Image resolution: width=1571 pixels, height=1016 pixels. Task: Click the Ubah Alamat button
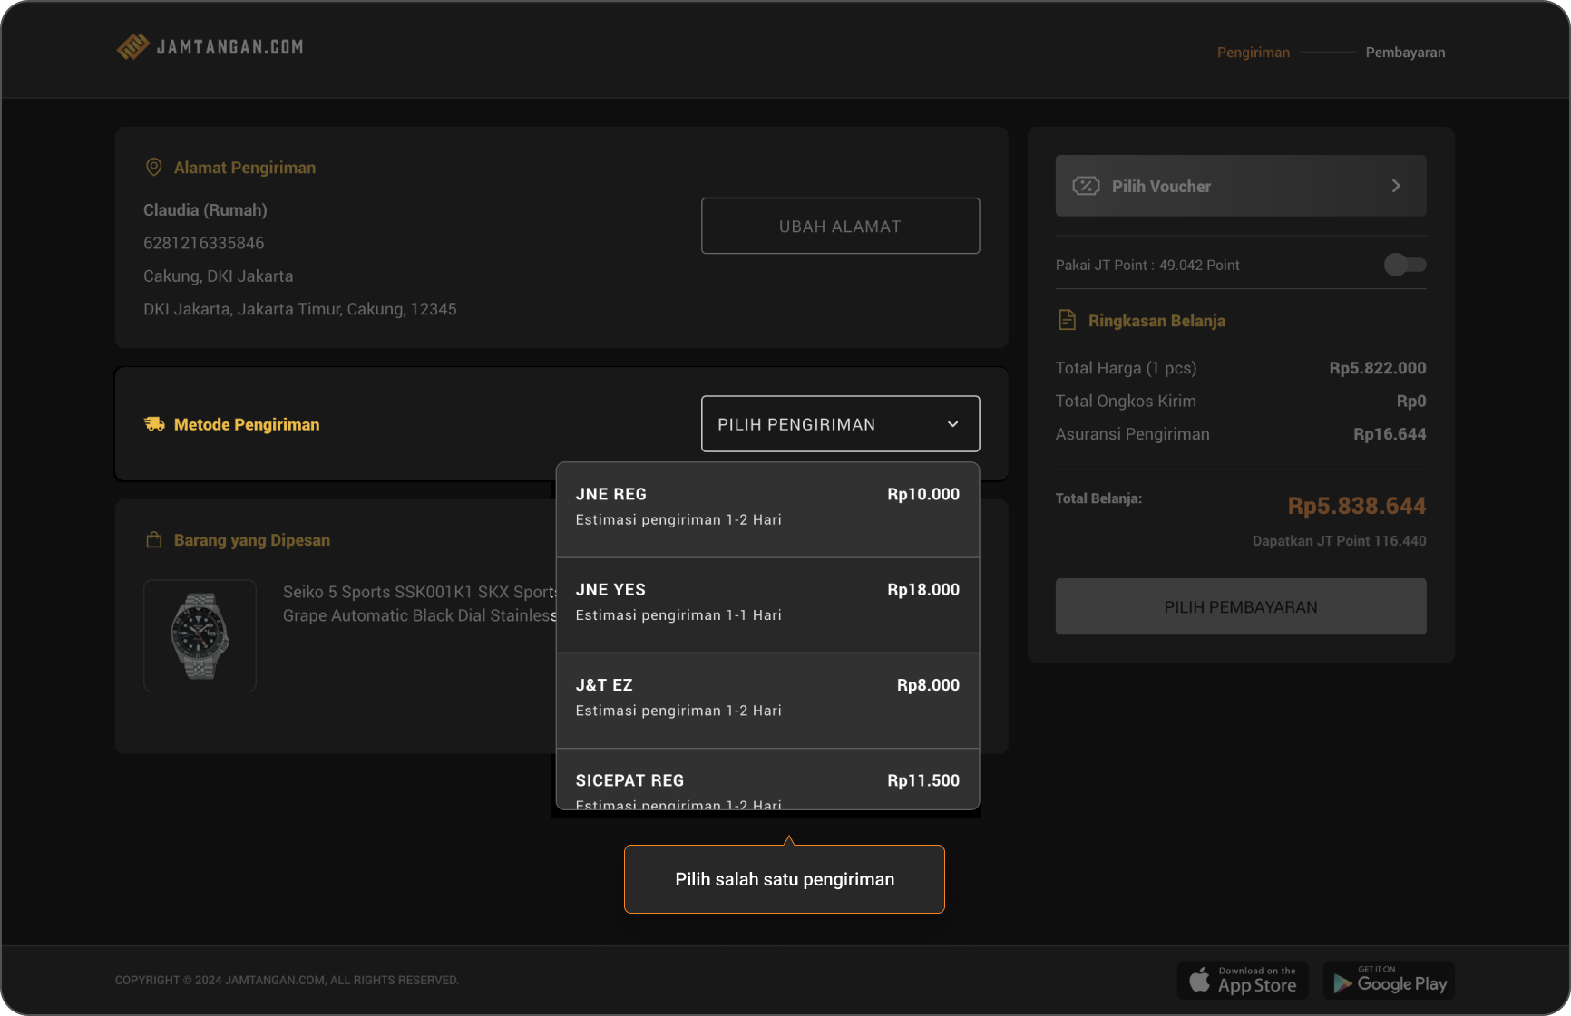tap(840, 227)
